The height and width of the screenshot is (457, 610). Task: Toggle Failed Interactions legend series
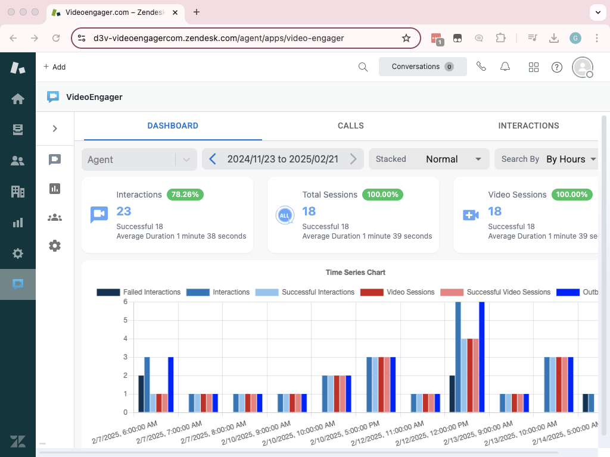(x=139, y=292)
